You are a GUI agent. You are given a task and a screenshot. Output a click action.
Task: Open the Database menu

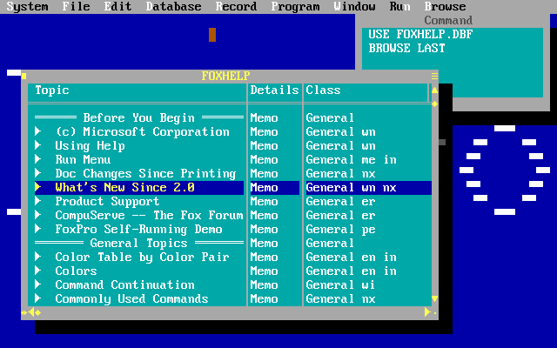click(x=173, y=6)
